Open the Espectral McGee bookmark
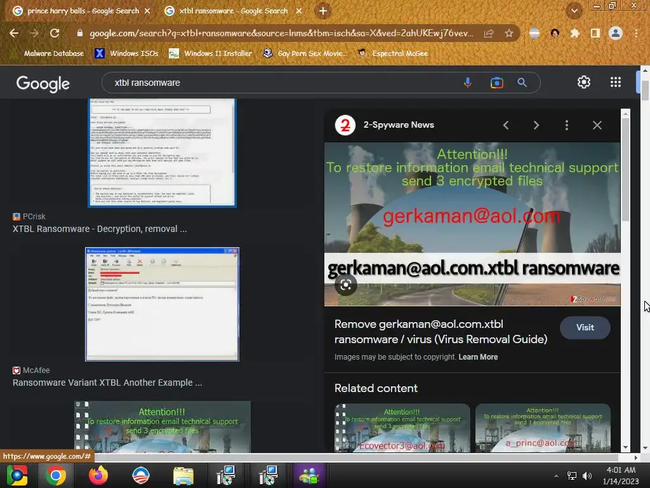Viewport: 650px width, 488px height. [x=392, y=53]
